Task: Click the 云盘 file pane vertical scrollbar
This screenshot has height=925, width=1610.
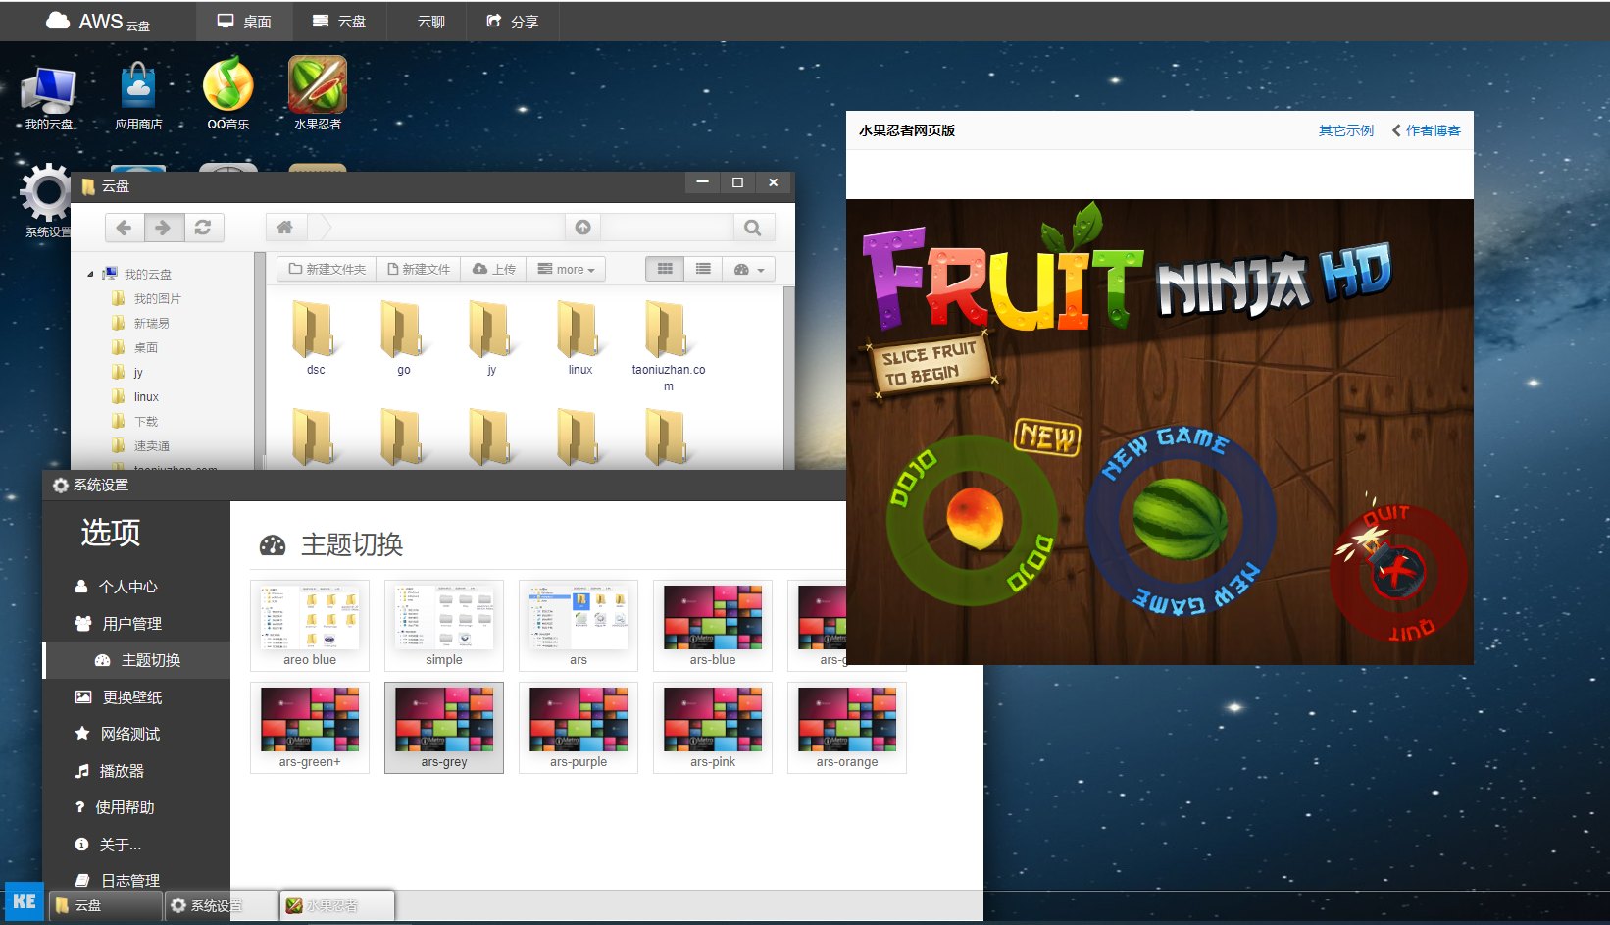Action: 788,378
